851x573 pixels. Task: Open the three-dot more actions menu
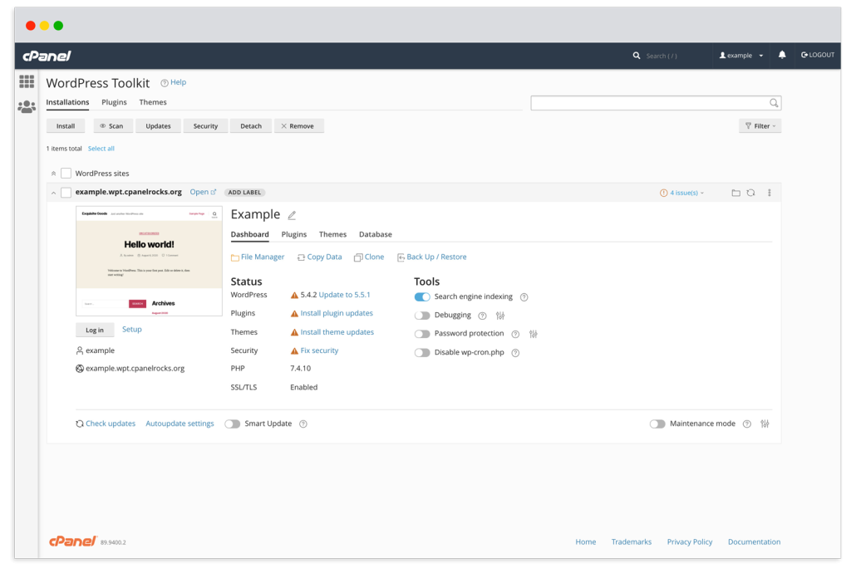pos(769,193)
